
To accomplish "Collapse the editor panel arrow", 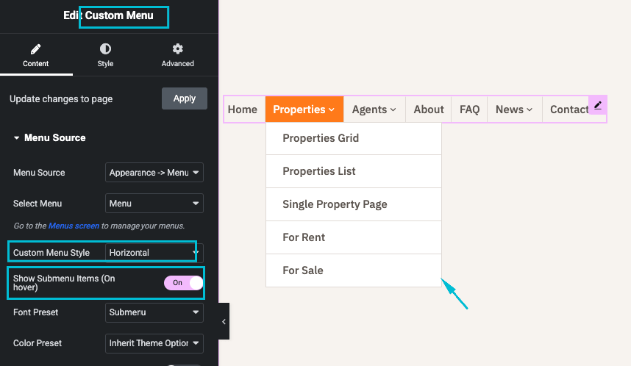I will 224,321.
